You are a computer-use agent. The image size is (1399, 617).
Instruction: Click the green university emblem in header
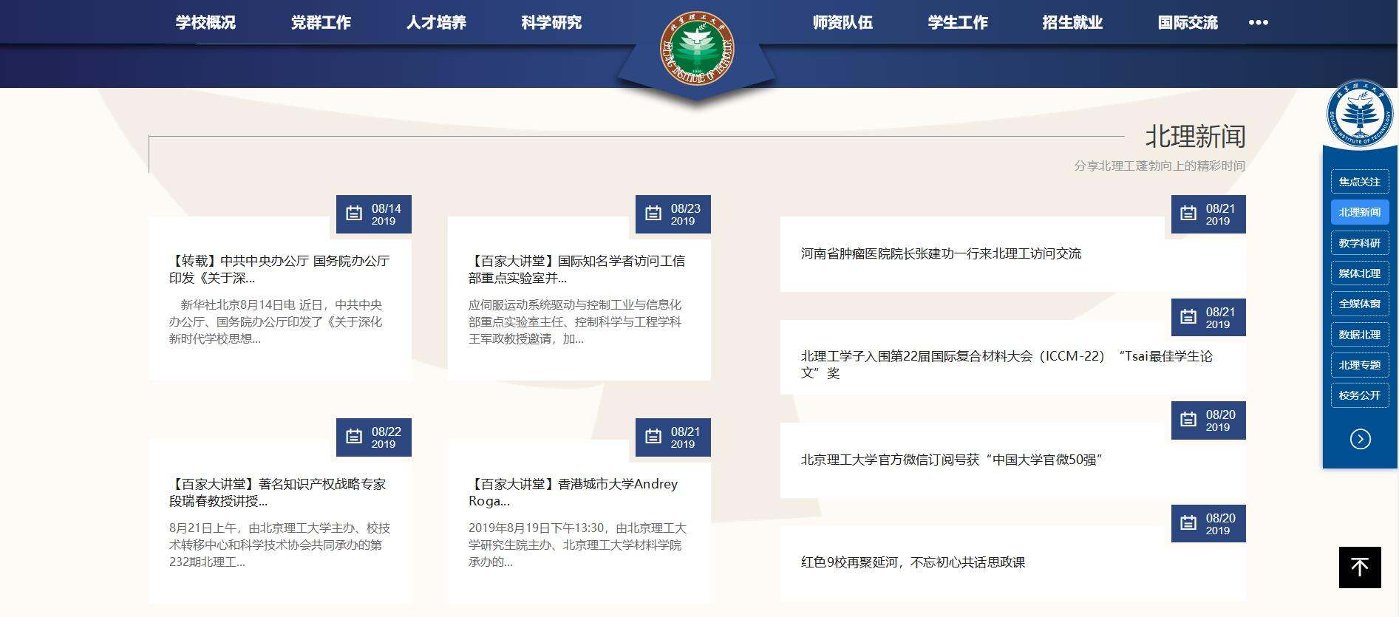coord(696,48)
